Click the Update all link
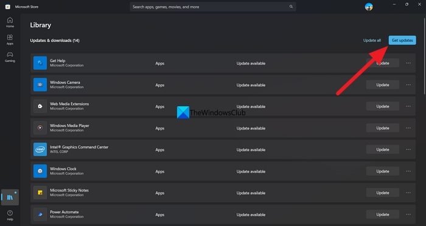426x226 pixels. (372, 40)
